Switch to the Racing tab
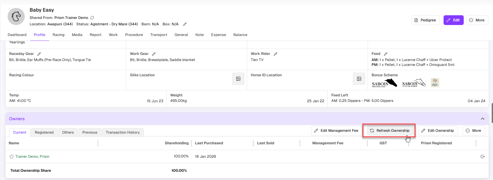 [58, 35]
